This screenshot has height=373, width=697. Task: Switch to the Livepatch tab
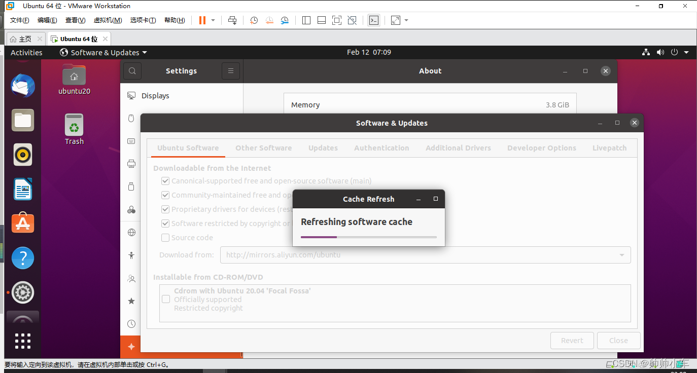[x=609, y=148]
